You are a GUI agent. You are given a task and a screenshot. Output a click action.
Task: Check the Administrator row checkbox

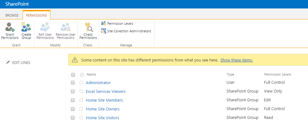[73, 82]
